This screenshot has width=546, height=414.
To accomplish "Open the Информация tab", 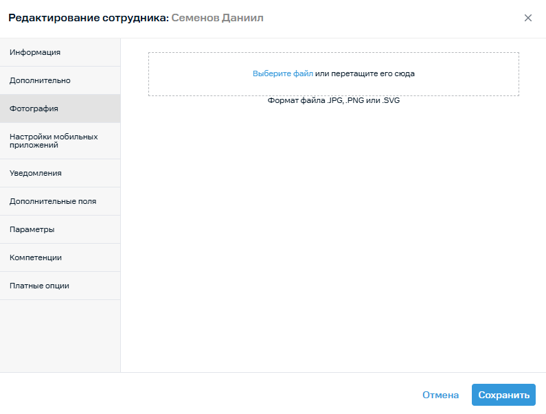I will [x=35, y=52].
